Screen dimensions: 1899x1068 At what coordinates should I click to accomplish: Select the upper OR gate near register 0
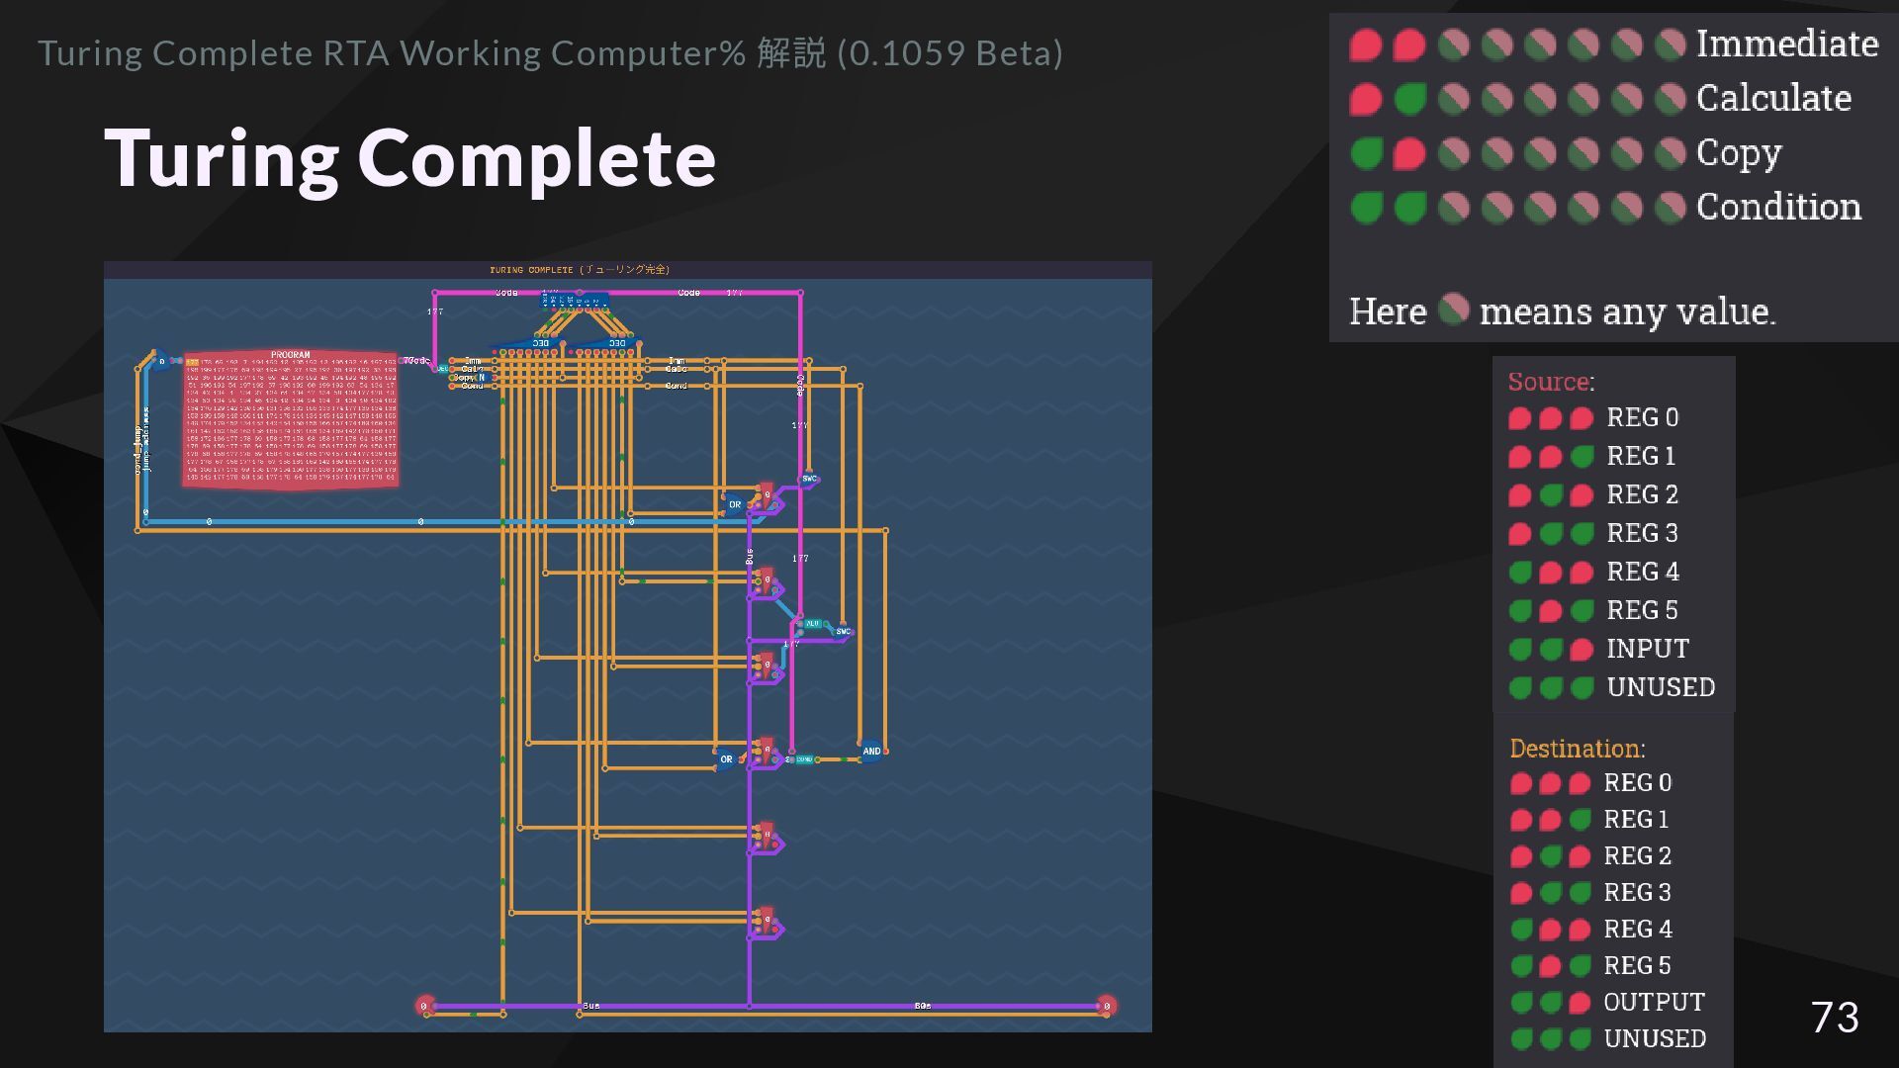pyautogui.click(x=734, y=504)
